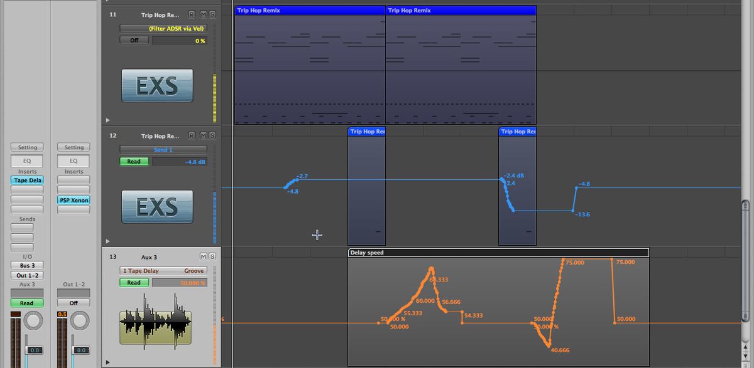Open the Setting menu on the Aux 3 channel strip

coord(26,147)
